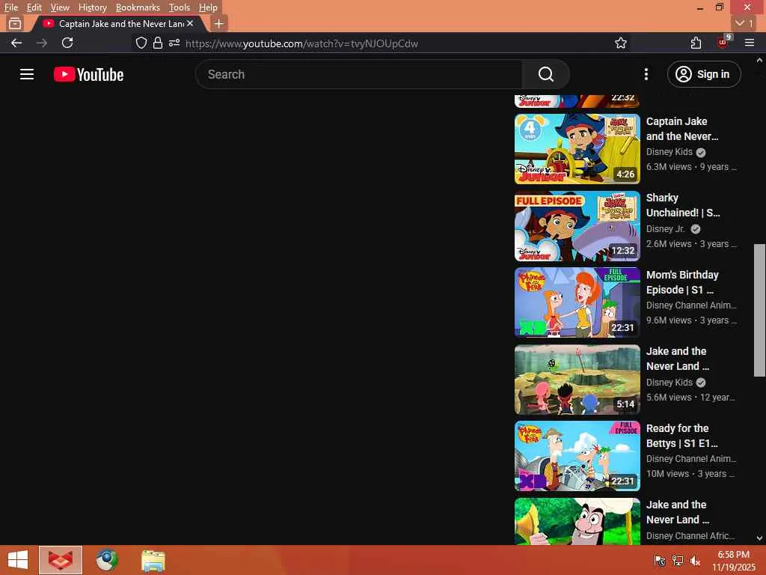The image size is (766, 575).
Task: Click the 'Sharky Unchained! | S...' title
Action: (x=683, y=205)
